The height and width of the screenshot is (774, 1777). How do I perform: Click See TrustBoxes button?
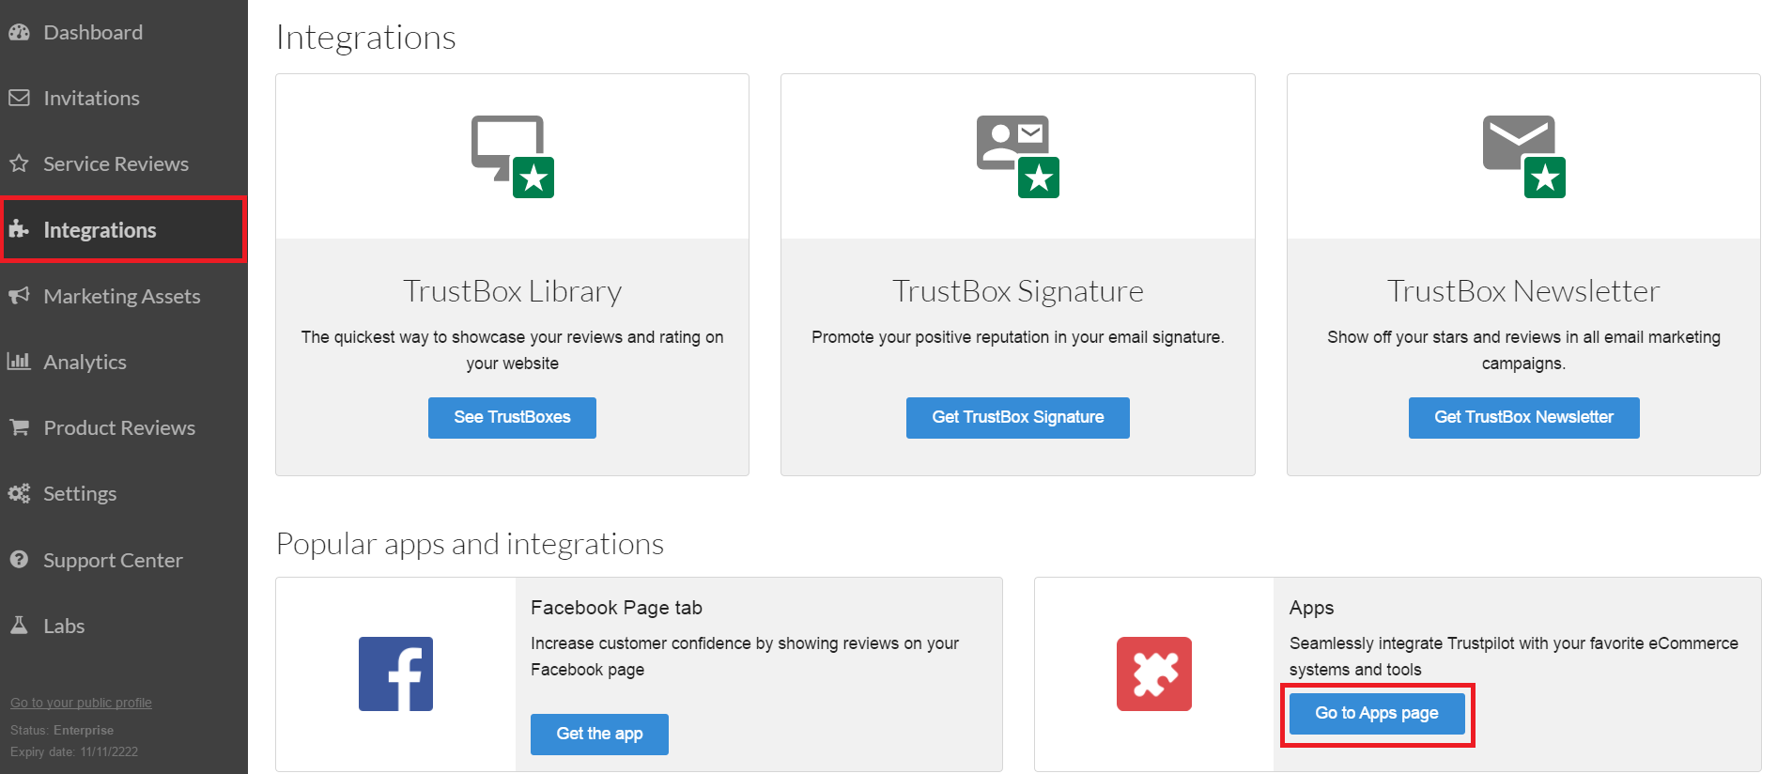(512, 417)
